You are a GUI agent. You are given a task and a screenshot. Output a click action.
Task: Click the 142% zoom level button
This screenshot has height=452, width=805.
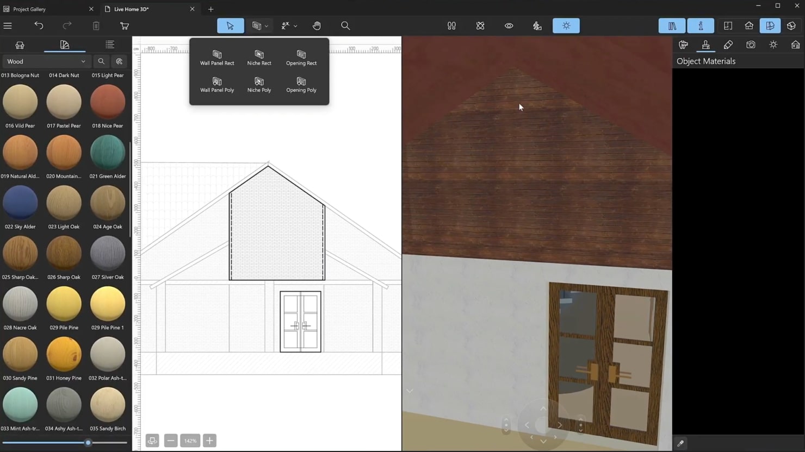190,441
